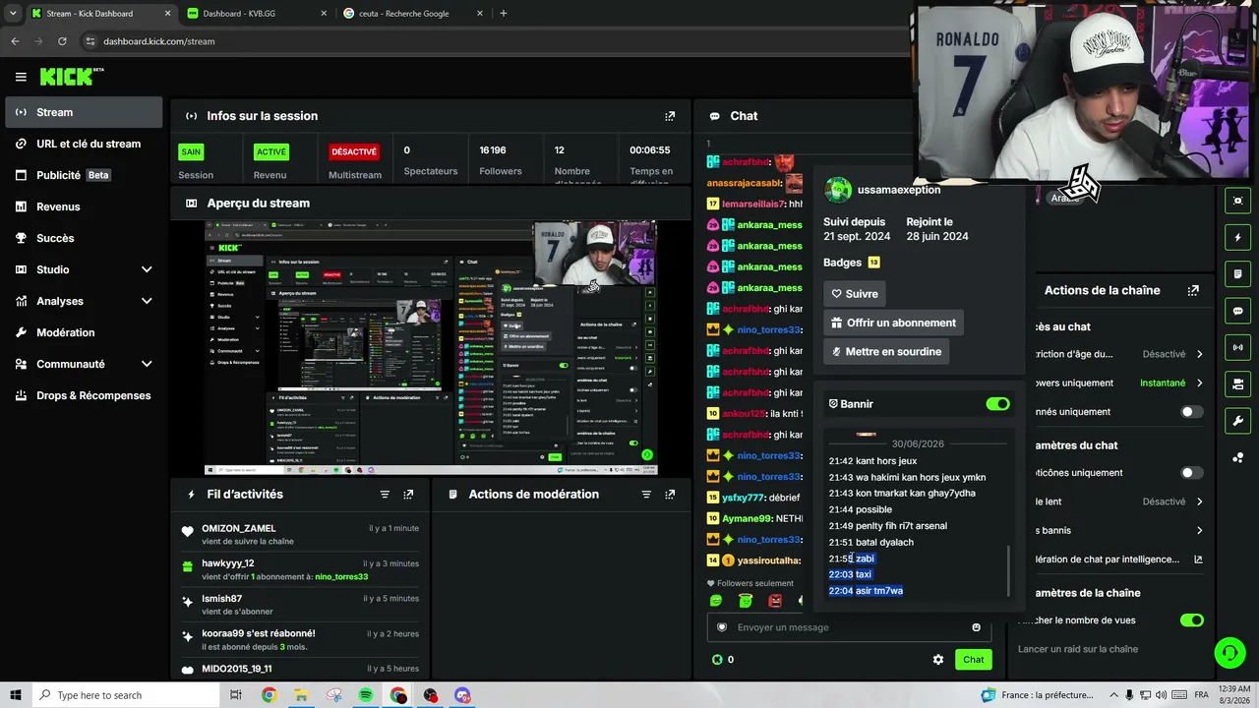Viewport: 1259px width, 708px height.
Task: Open Drops & Récompenses in the sidebar
Action: pos(84,395)
